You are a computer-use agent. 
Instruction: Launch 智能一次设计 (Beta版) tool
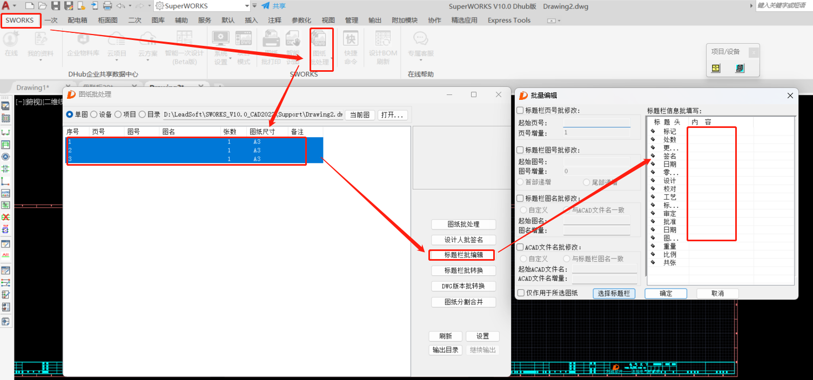pos(184,47)
